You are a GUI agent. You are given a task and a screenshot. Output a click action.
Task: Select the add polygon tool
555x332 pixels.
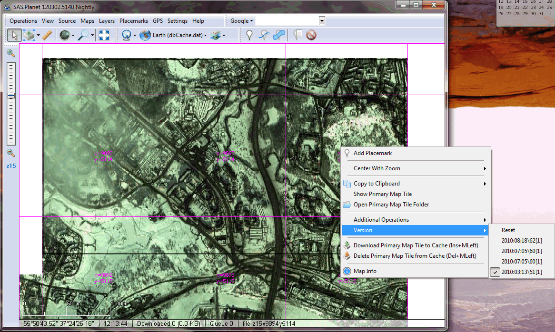(x=279, y=35)
